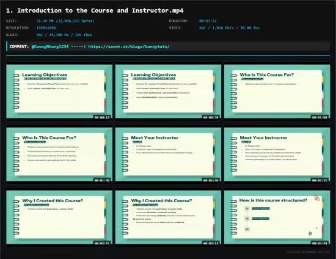Open the thumbnail with timestamp 00:02:21
336x259 pixels.
(277, 155)
